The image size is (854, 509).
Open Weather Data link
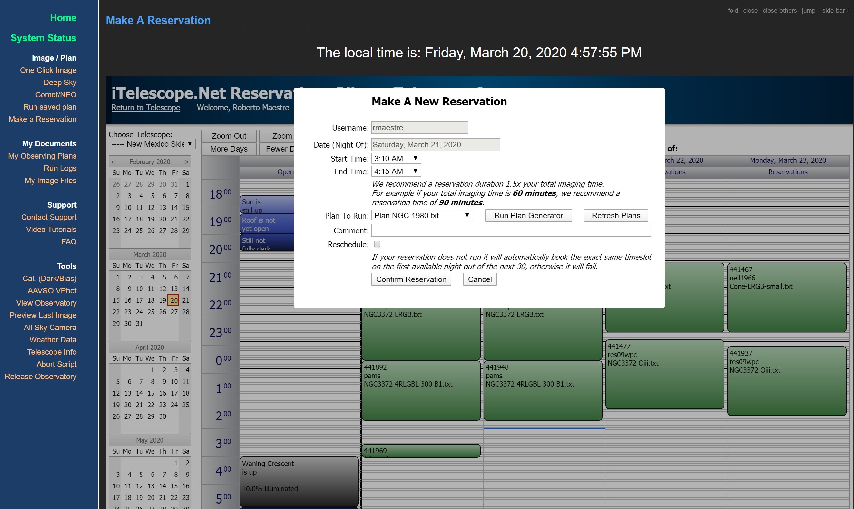click(53, 339)
